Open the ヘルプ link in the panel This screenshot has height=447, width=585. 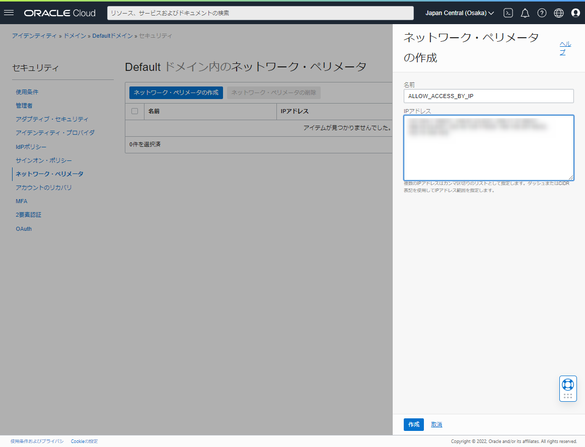point(565,48)
